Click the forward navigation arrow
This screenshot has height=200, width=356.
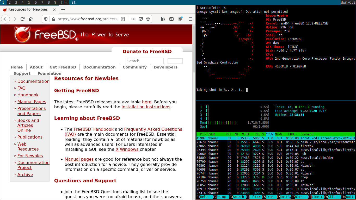(x=14, y=19)
